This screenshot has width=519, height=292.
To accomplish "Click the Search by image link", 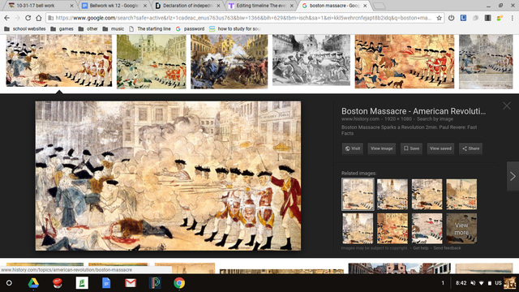I will 435,119.
